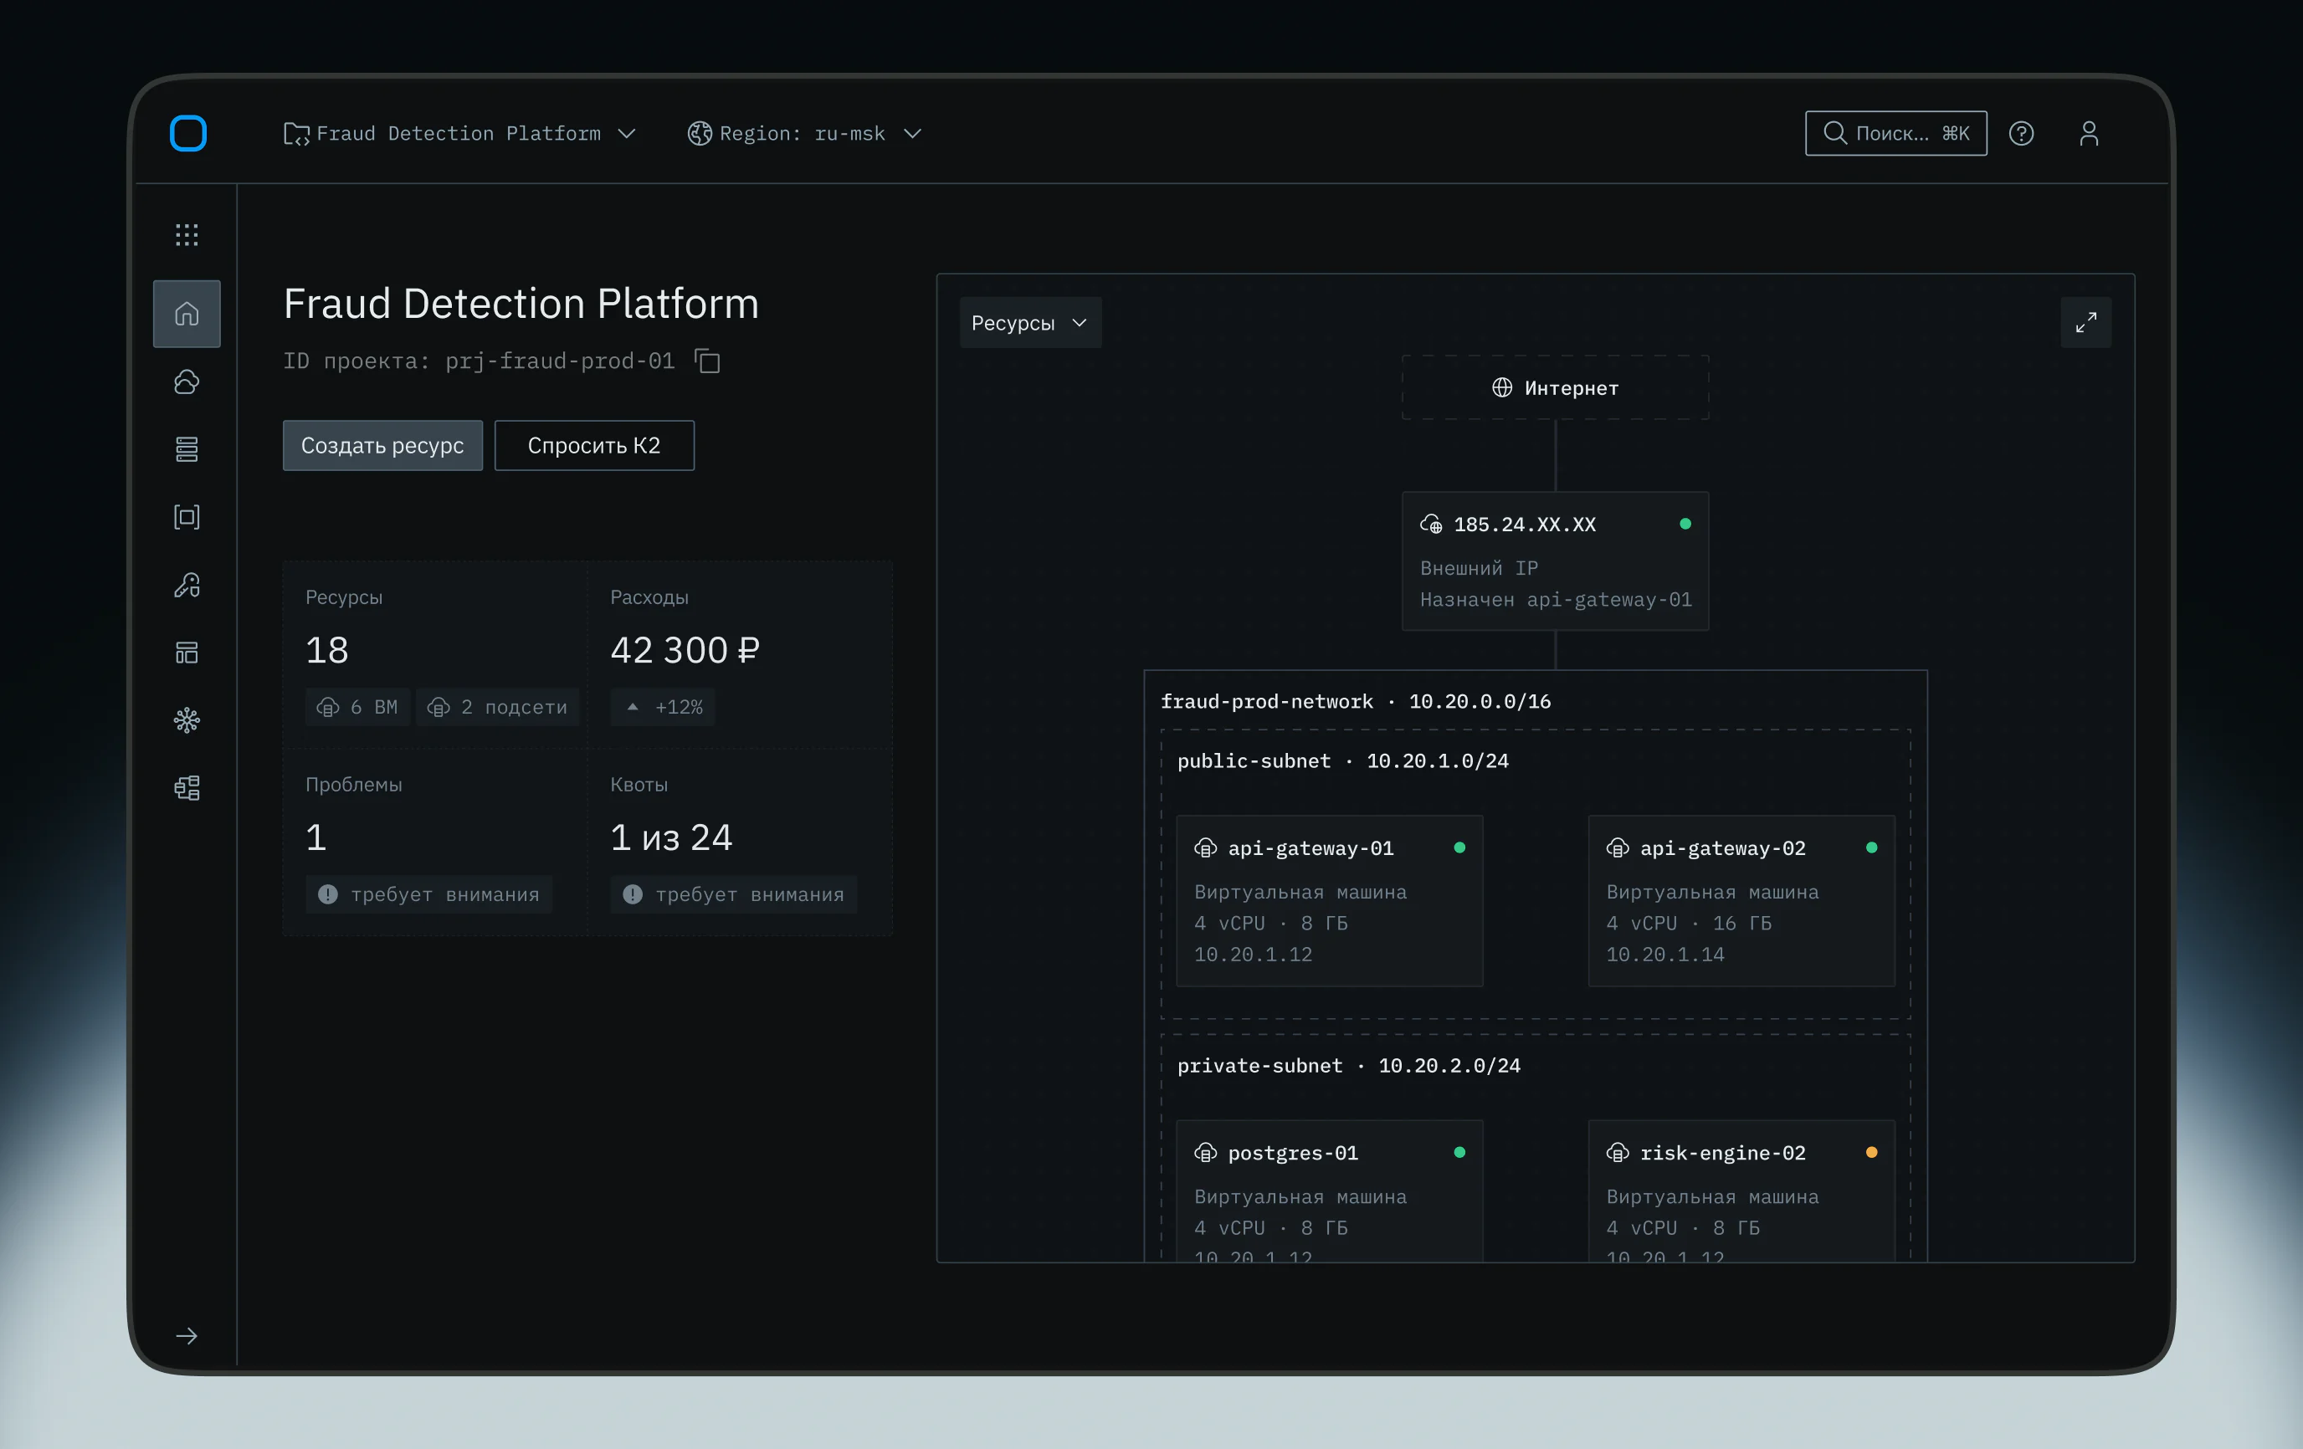The height and width of the screenshot is (1449, 2303).
Task: Click the 6 ВМ chip
Action: 357,707
